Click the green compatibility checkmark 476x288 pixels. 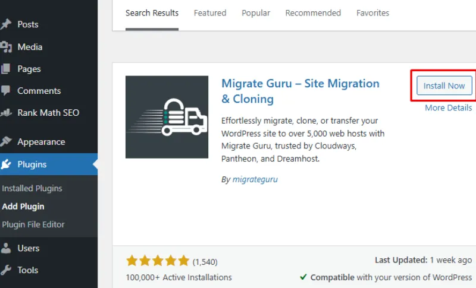click(303, 277)
